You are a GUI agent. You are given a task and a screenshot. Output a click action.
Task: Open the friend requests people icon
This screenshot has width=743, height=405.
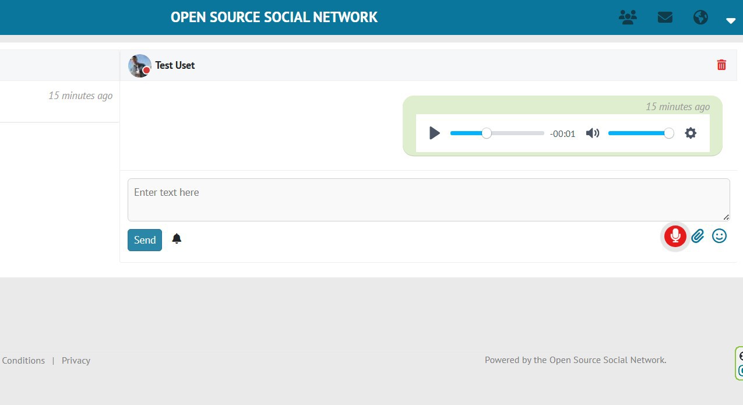click(x=627, y=17)
